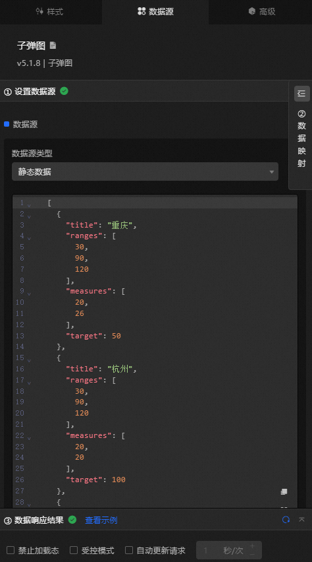Click the "title": "重庆" line in editor
Viewport: 312px width, 562px height.
pos(101,225)
